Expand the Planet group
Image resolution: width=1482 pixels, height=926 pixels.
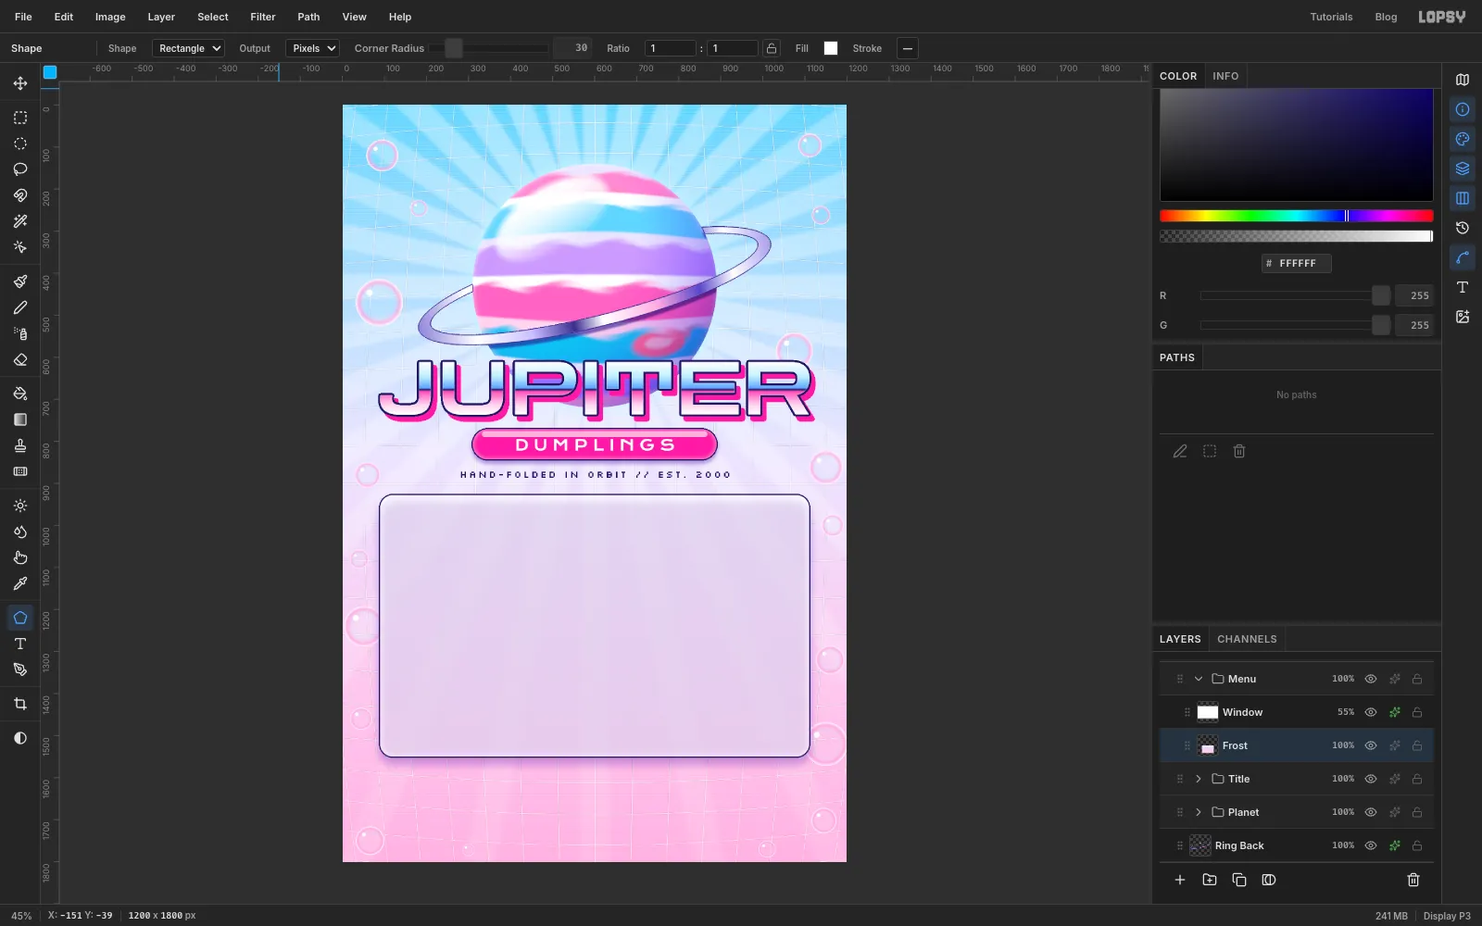click(x=1199, y=812)
